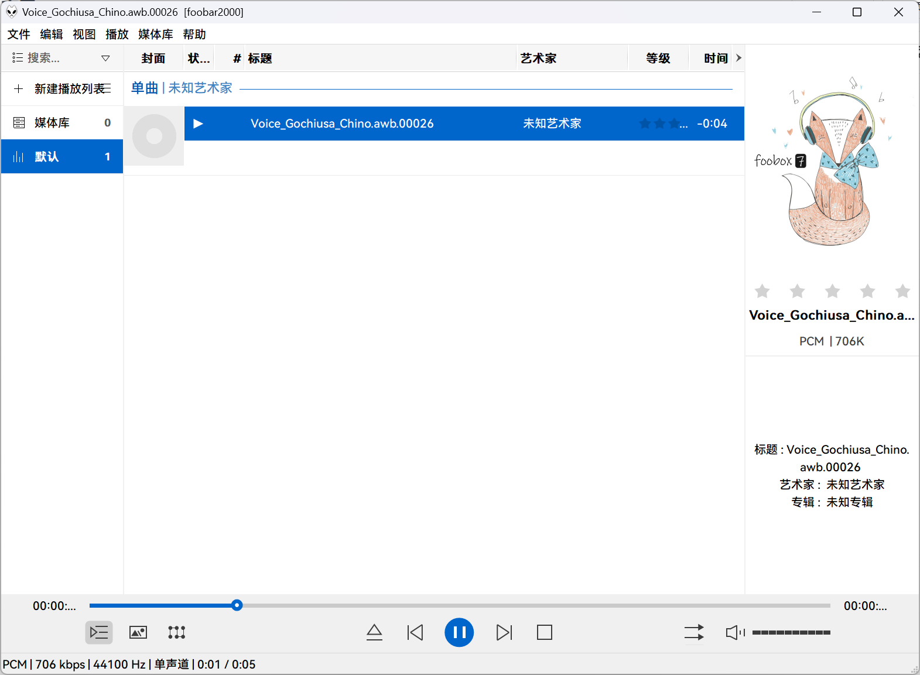The width and height of the screenshot is (920, 675).
Task: Click the elapsed time label beside the seek bar
Action: [x=54, y=606]
